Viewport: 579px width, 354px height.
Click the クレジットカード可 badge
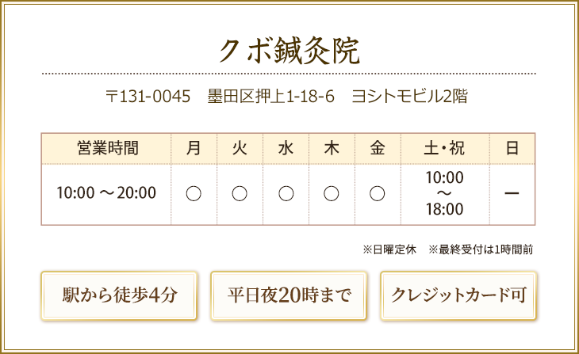click(458, 295)
